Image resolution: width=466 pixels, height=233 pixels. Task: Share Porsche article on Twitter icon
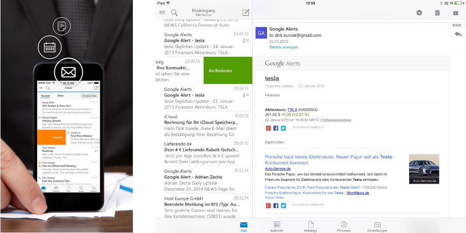283,206
